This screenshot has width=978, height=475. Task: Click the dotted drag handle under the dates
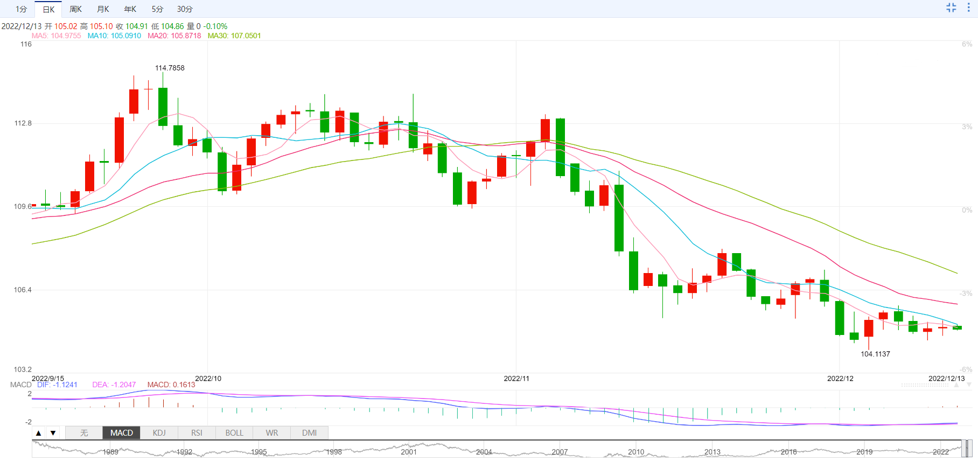click(x=925, y=385)
